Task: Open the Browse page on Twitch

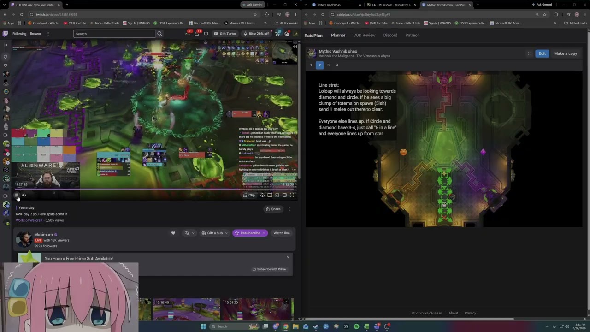Action: pyautogui.click(x=35, y=34)
